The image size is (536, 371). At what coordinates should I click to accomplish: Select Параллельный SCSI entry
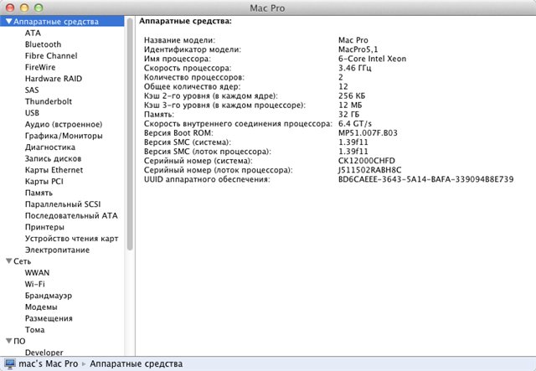(63, 204)
